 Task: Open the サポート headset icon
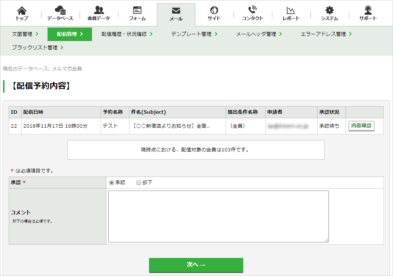368,10
